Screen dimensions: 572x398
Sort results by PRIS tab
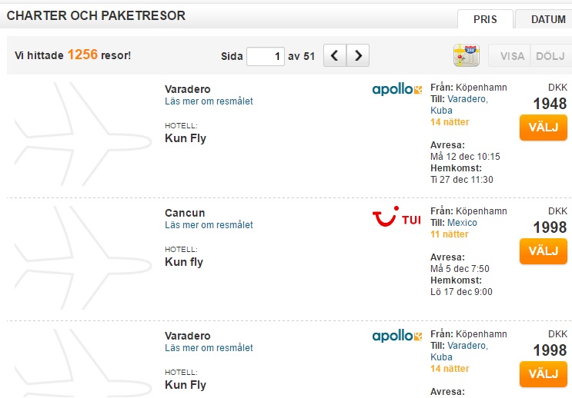point(485,19)
